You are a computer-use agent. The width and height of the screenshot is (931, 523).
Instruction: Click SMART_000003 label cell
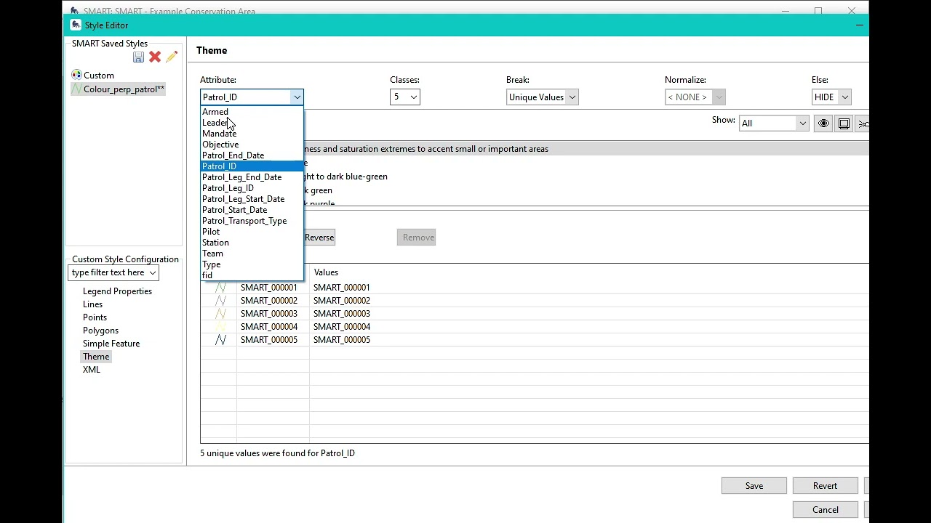pyautogui.click(x=269, y=314)
